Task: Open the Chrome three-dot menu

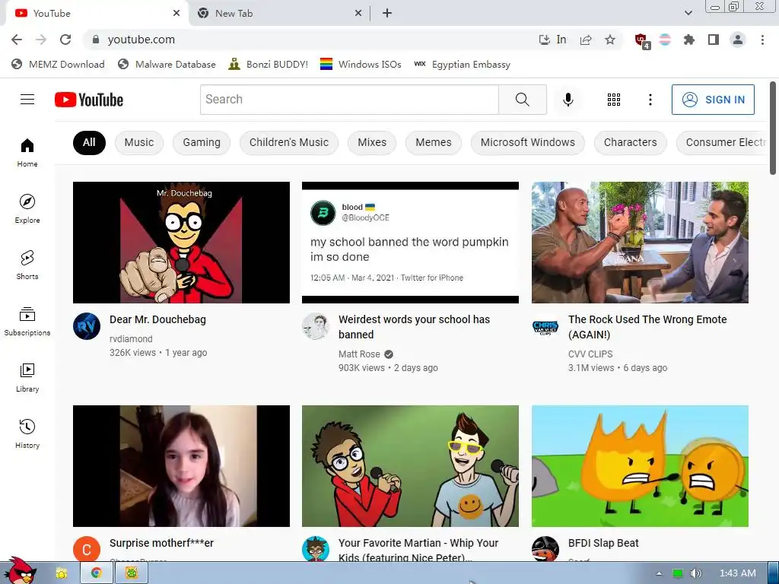Action: pos(762,40)
